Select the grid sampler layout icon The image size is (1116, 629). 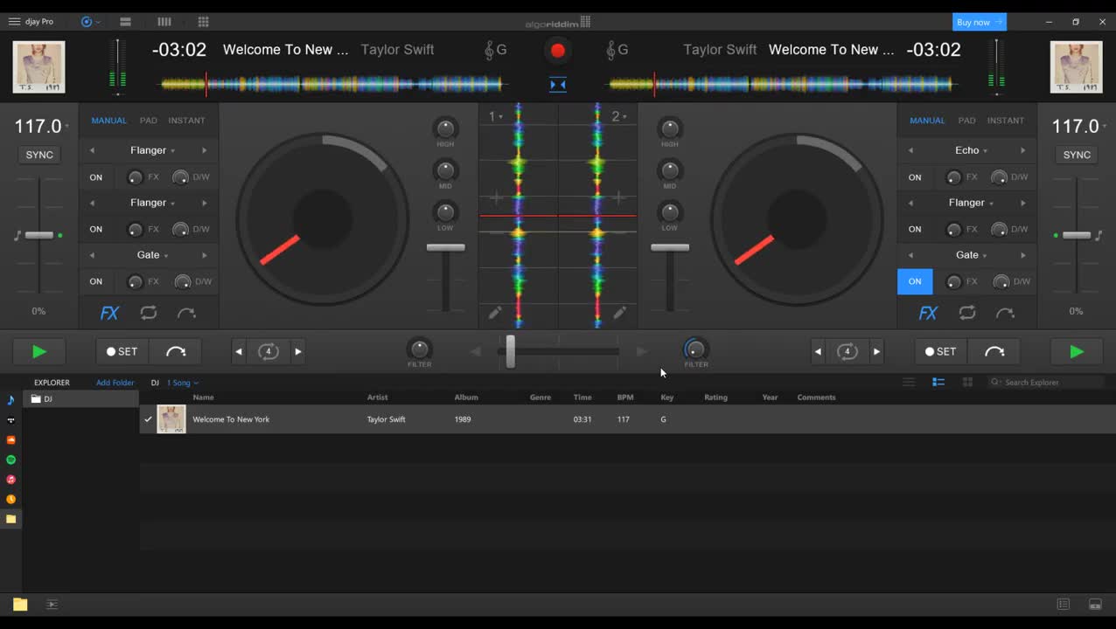pos(203,22)
